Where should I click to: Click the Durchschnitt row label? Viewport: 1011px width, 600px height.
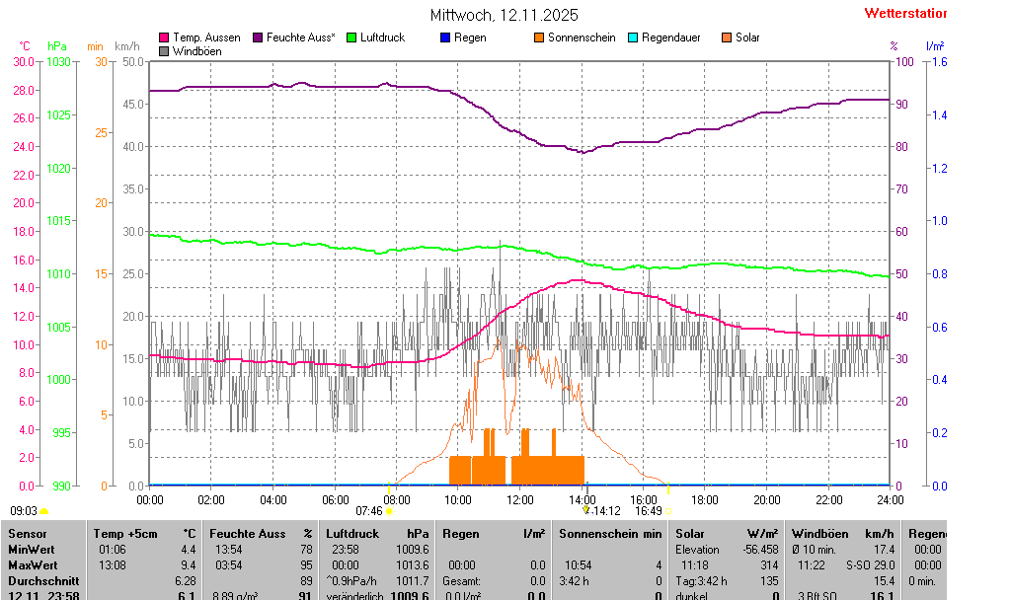[37, 580]
